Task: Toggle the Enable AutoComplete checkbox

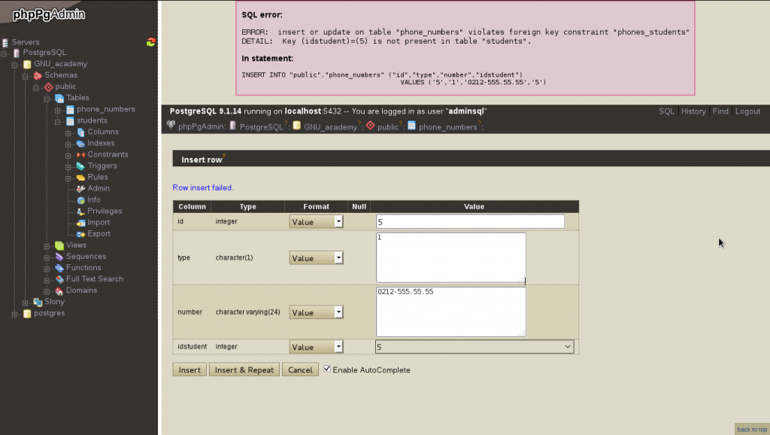Action: pyautogui.click(x=327, y=370)
